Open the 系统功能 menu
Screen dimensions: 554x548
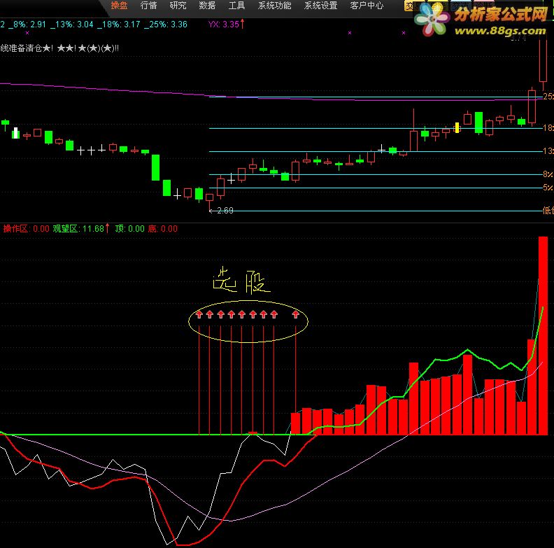[274, 6]
